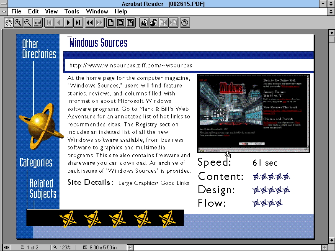
Task: Click the horizontal scrollbar right arrow
Action: tap(325, 248)
